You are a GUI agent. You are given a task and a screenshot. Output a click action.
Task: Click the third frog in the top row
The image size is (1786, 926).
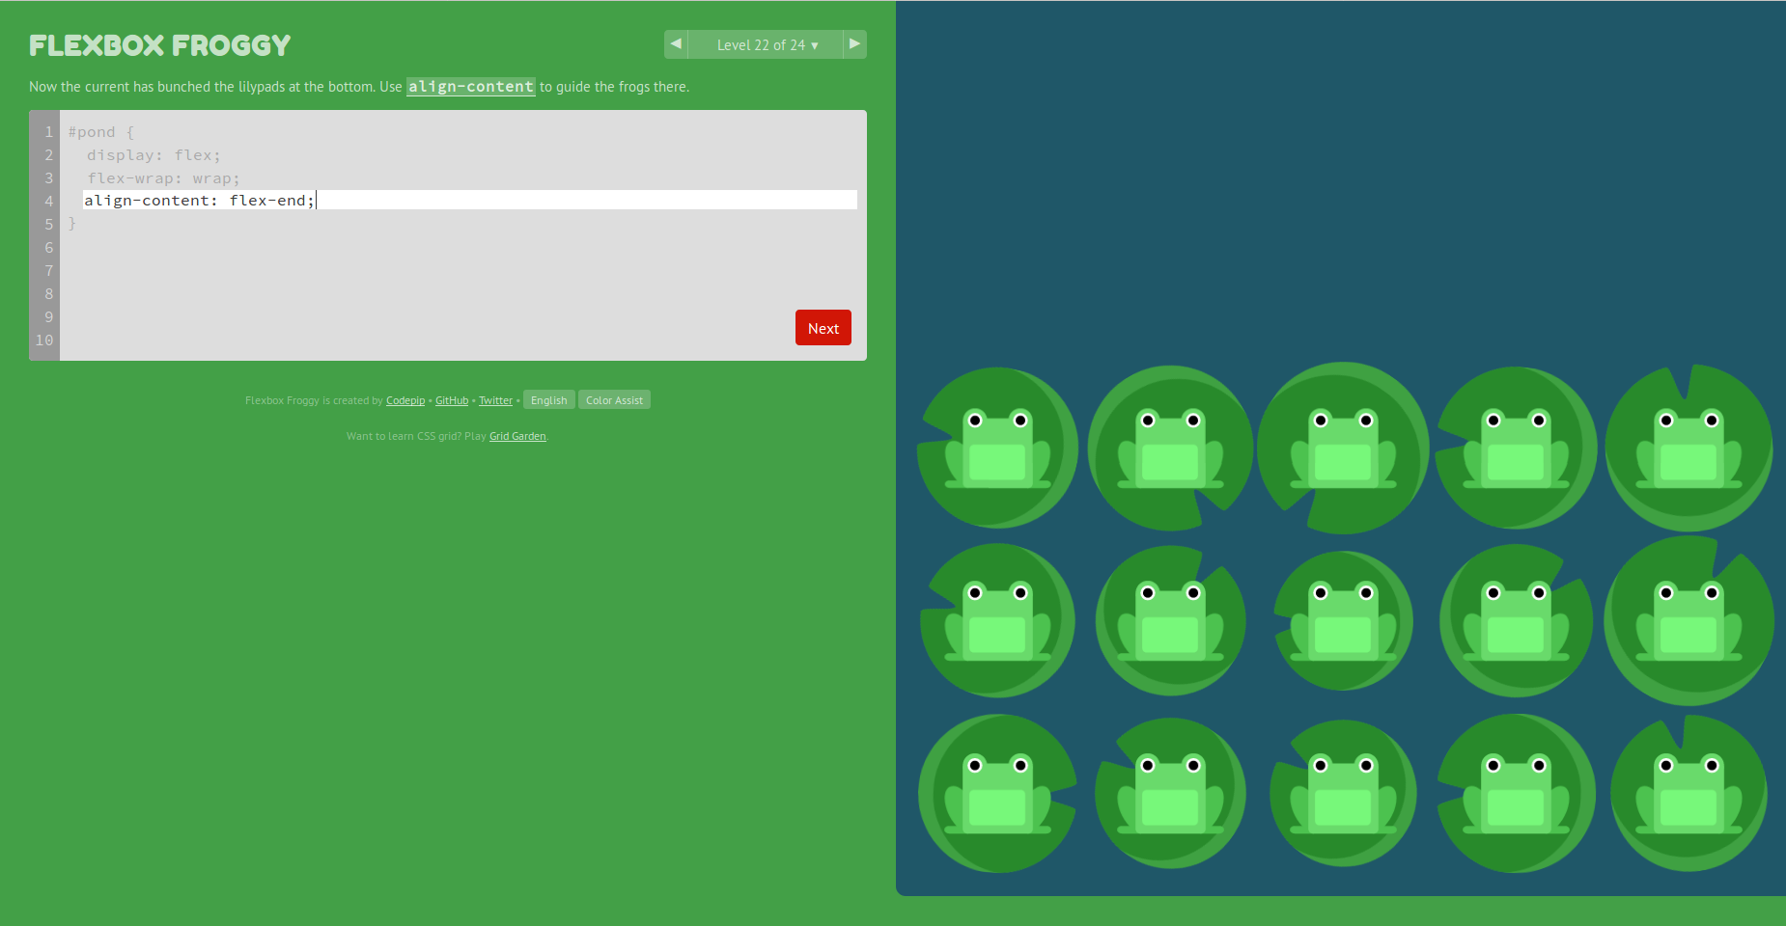1343,449
